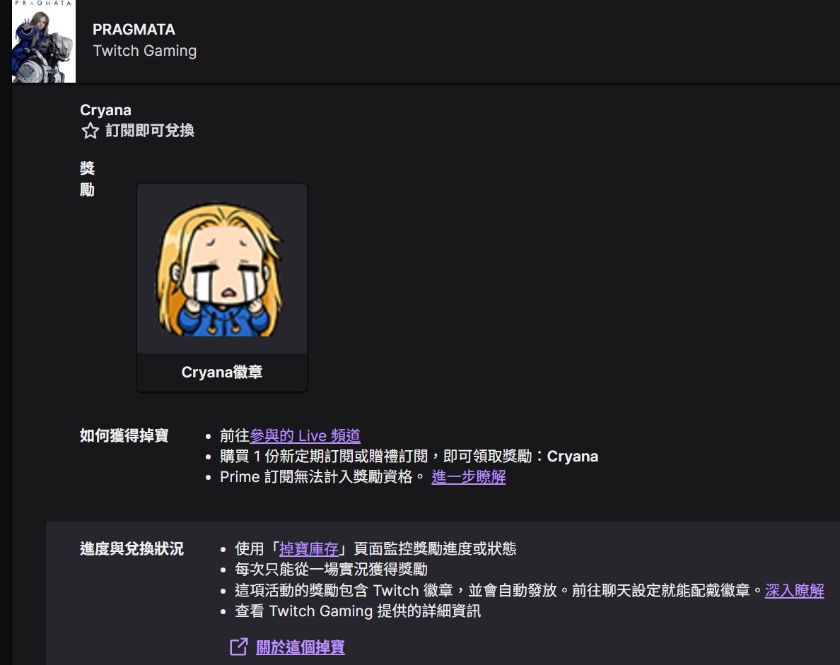The image size is (840, 665).
Task: Click the PRAGMATA box art image
Action: (x=43, y=41)
